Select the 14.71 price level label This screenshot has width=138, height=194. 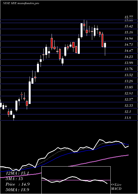coord(129,45)
